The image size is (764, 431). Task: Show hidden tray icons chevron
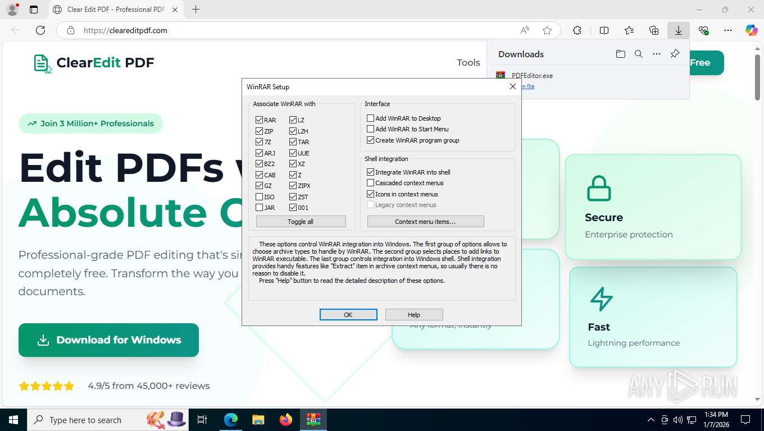click(651, 420)
